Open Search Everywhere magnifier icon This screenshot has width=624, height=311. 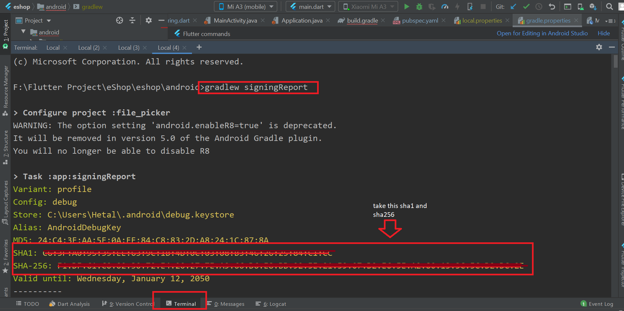click(609, 7)
